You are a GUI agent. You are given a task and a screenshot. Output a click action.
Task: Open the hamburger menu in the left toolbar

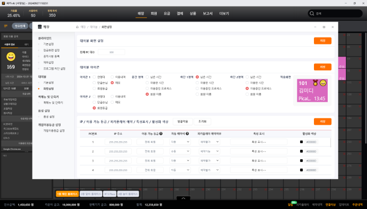click(x=6, y=26)
